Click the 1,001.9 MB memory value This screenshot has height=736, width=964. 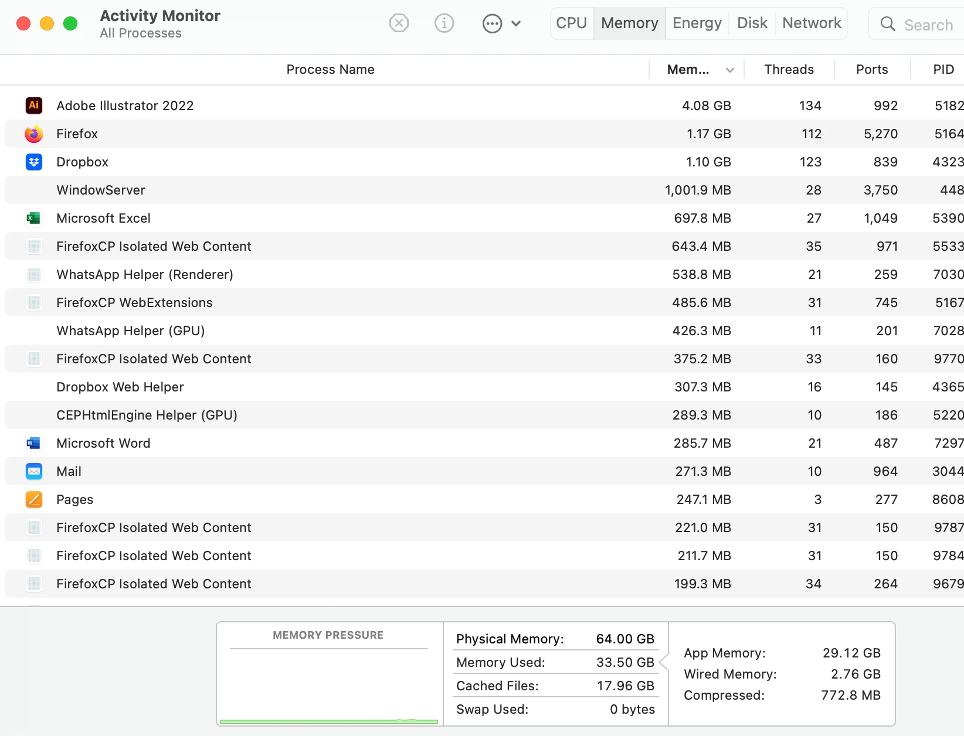(x=698, y=190)
